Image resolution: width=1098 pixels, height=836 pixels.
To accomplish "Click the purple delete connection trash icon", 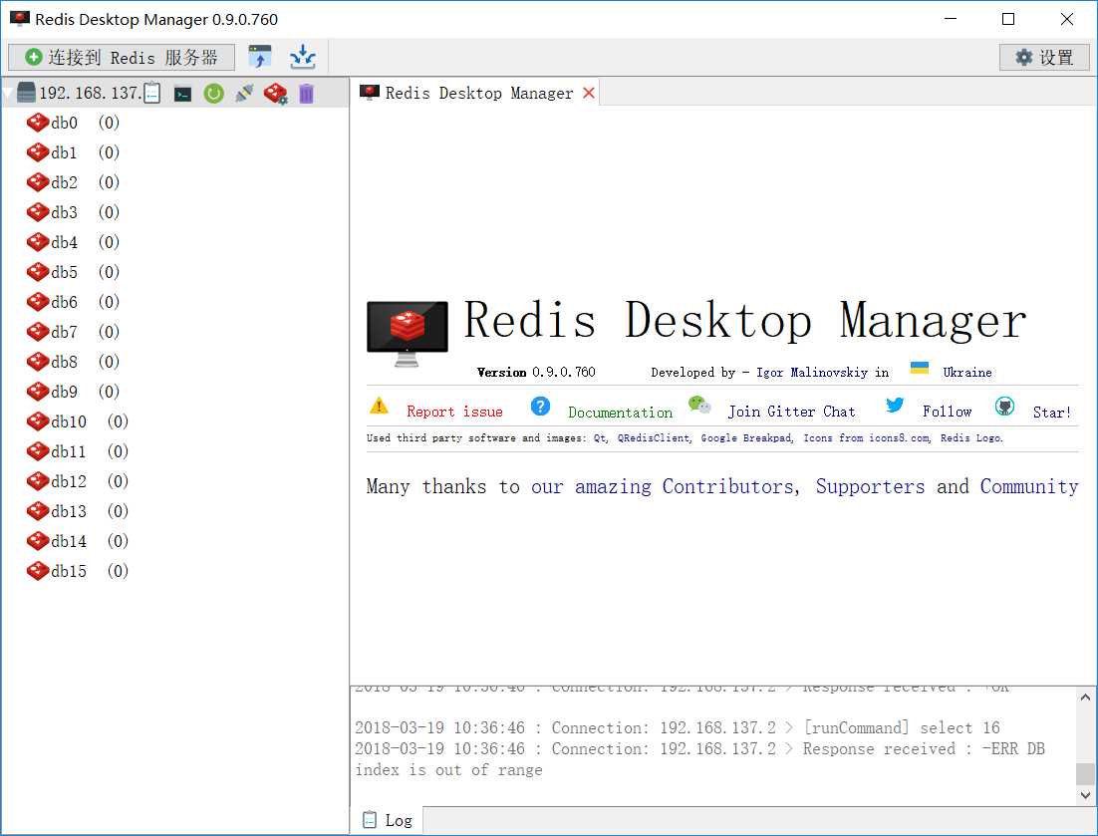I will (306, 94).
